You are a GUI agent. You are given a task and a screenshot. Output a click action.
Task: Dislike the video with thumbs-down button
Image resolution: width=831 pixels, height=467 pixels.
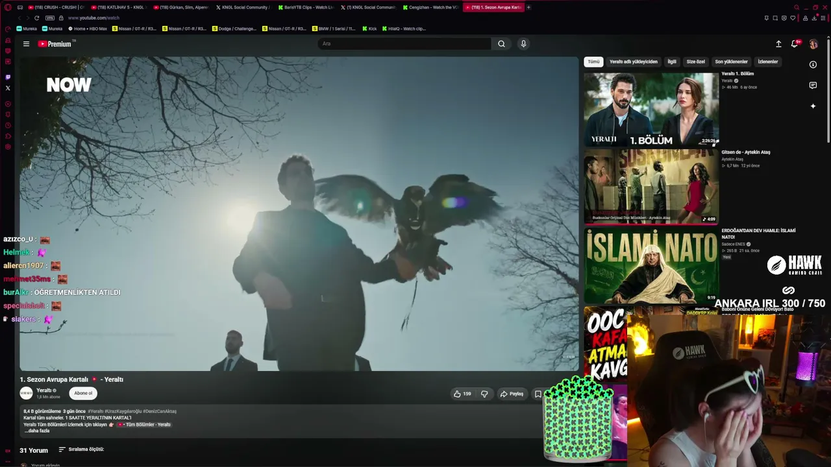(484, 394)
